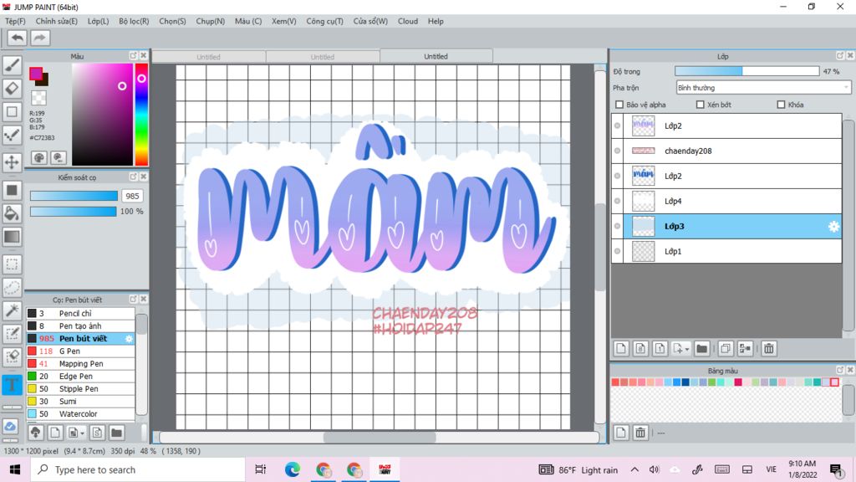The width and height of the screenshot is (856, 482).
Task: Select the chaenday208 layer
Action: [x=726, y=151]
